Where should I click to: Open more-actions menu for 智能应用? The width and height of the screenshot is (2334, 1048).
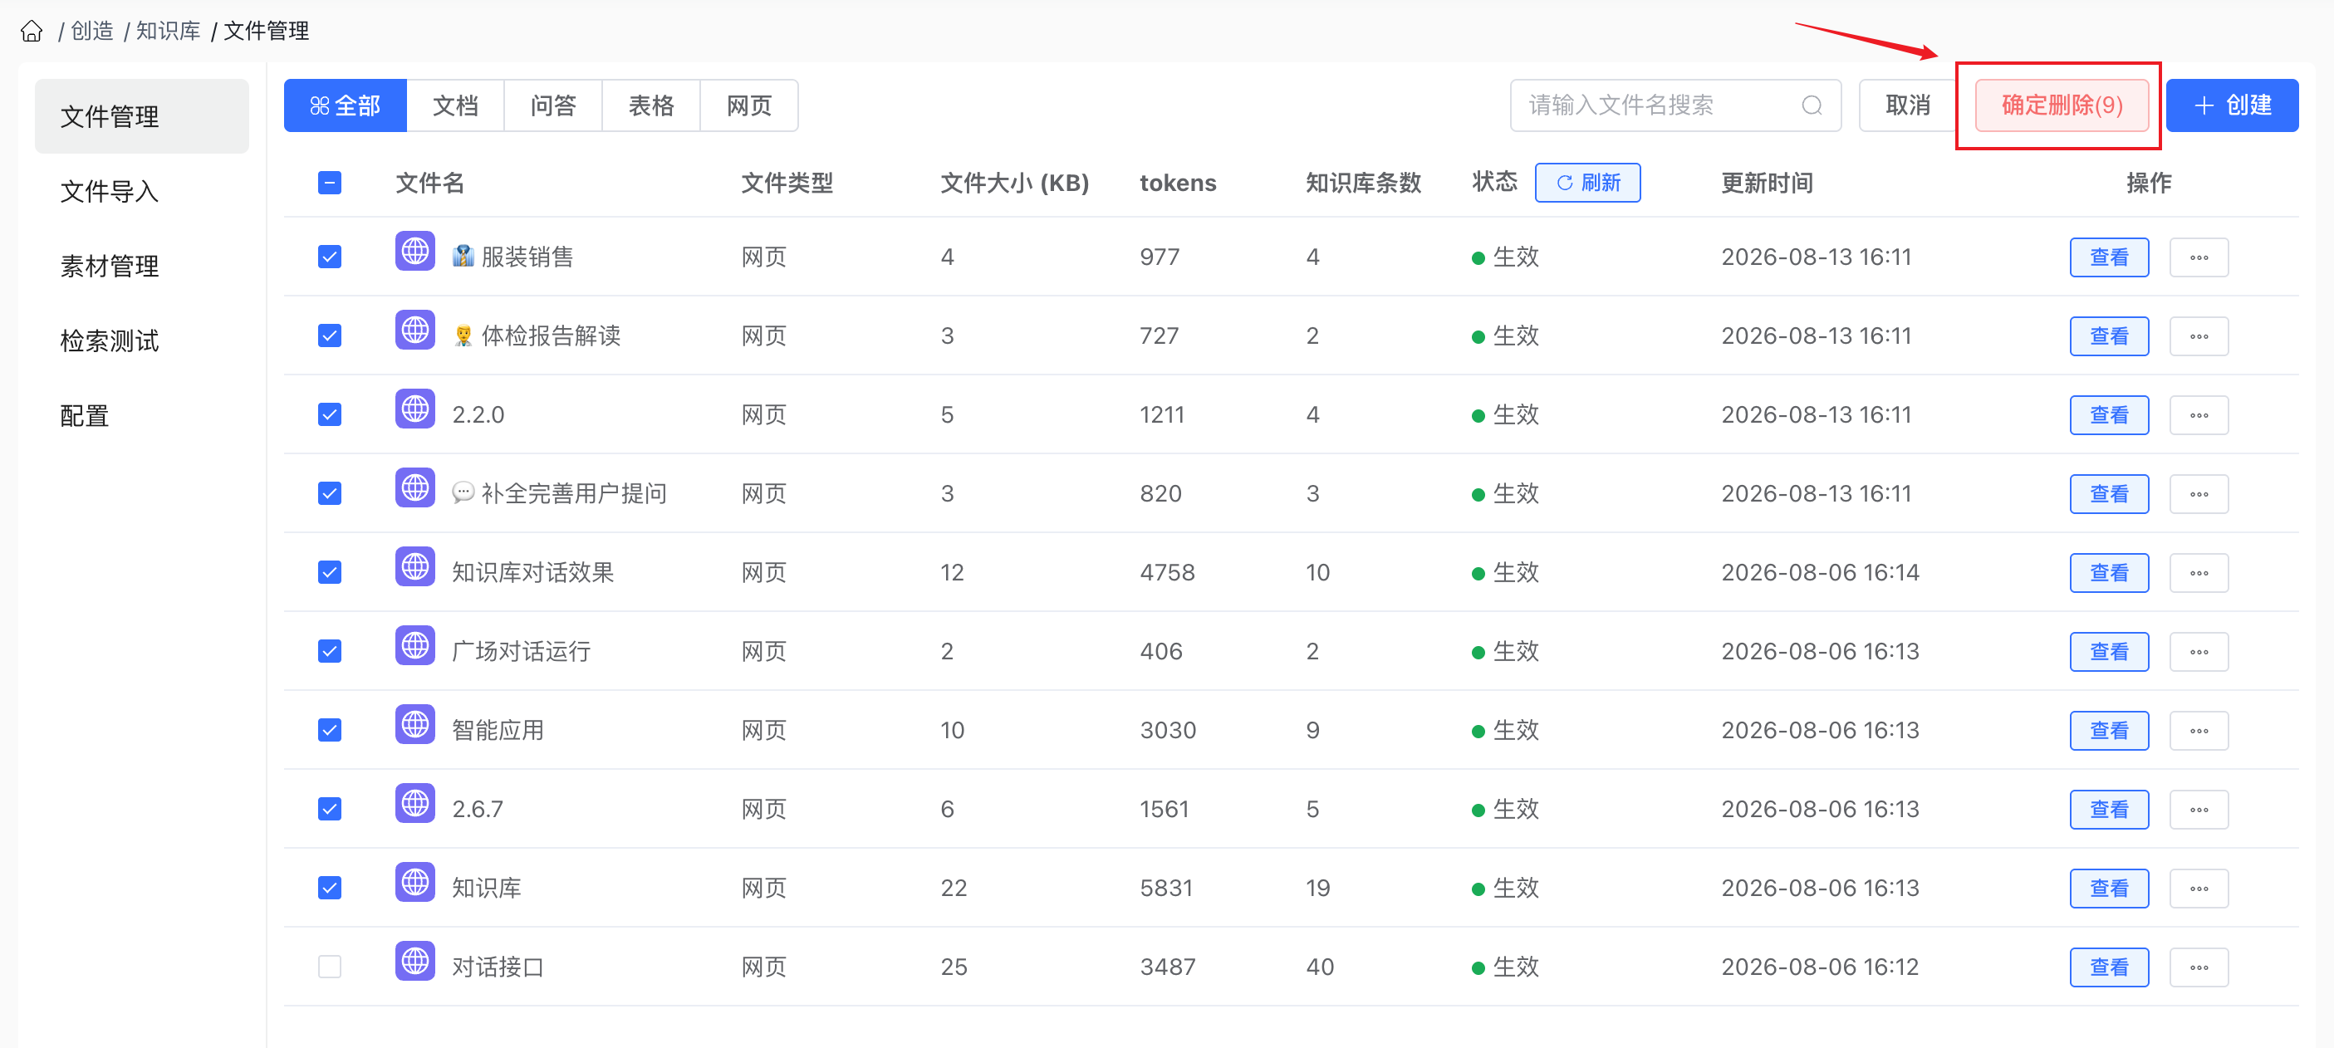2199,730
